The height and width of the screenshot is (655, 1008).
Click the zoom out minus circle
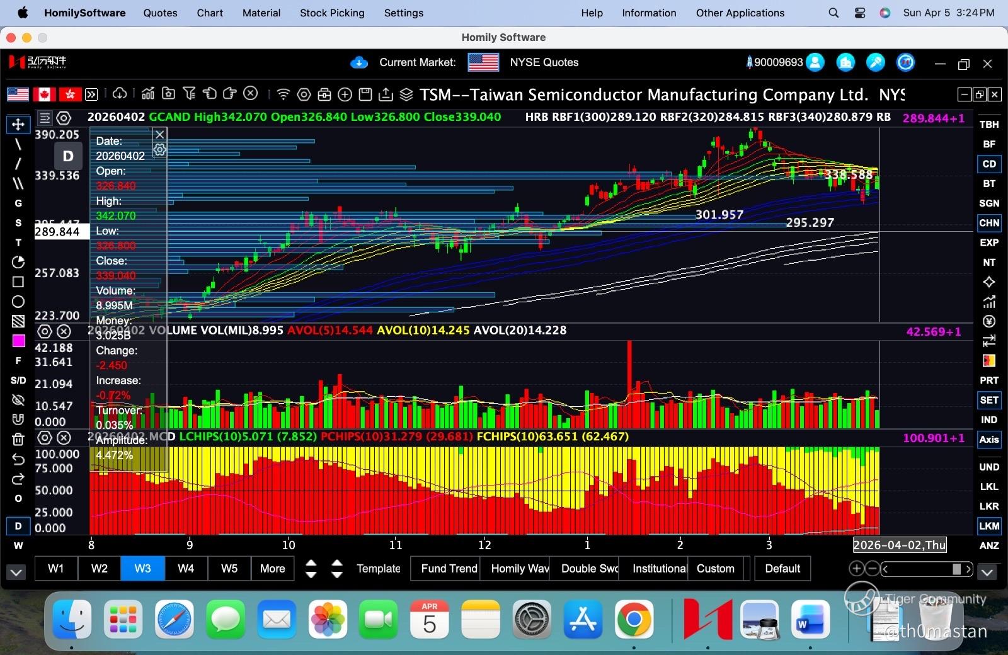point(873,569)
